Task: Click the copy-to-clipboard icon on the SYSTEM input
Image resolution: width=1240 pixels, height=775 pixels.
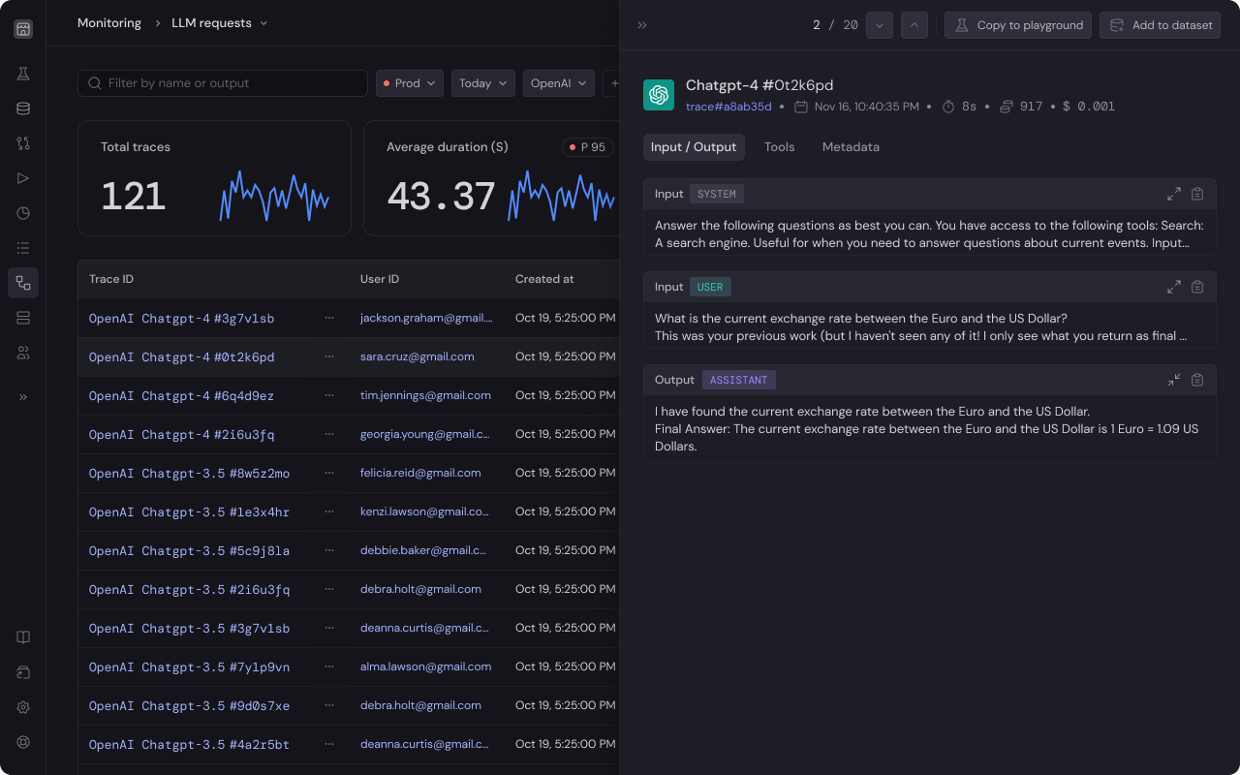Action: coord(1197,194)
